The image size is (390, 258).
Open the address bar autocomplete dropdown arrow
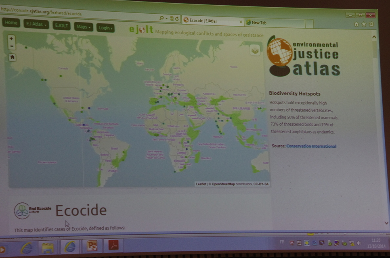coord(166,18)
